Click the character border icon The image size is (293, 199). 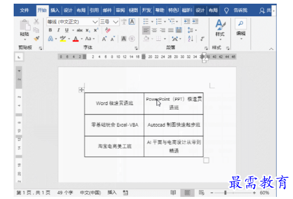click(x=132, y=22)
